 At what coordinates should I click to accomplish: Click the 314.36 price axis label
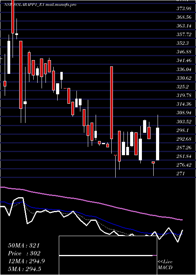click(184, 104)
